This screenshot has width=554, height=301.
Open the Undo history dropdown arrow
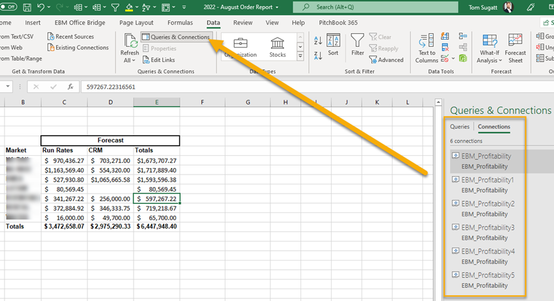[x=49, y=7]
